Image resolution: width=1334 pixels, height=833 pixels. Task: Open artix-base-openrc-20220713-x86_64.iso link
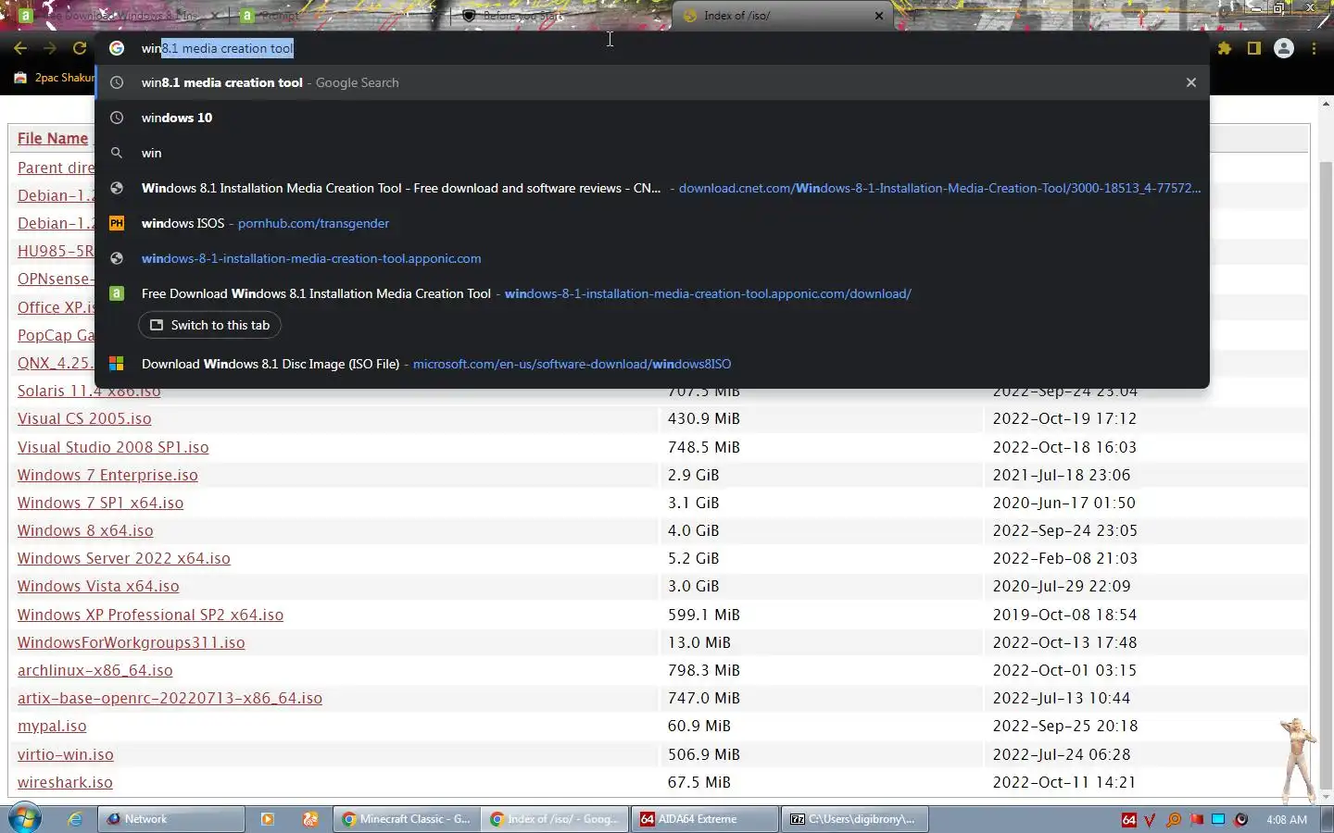pyautogui.click(x=170, y=698)
